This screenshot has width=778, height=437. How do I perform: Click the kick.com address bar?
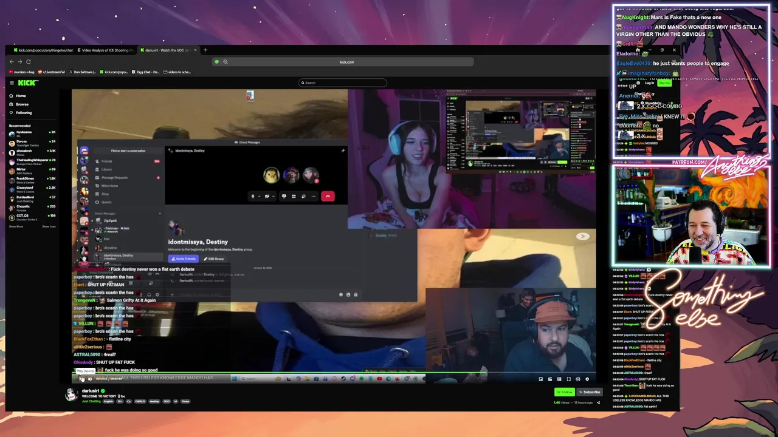pyautogui.click(x=346, y=62)
